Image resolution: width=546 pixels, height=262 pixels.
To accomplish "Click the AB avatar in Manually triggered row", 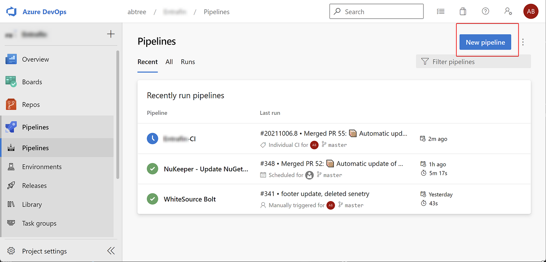I will [x=331, y=205].
